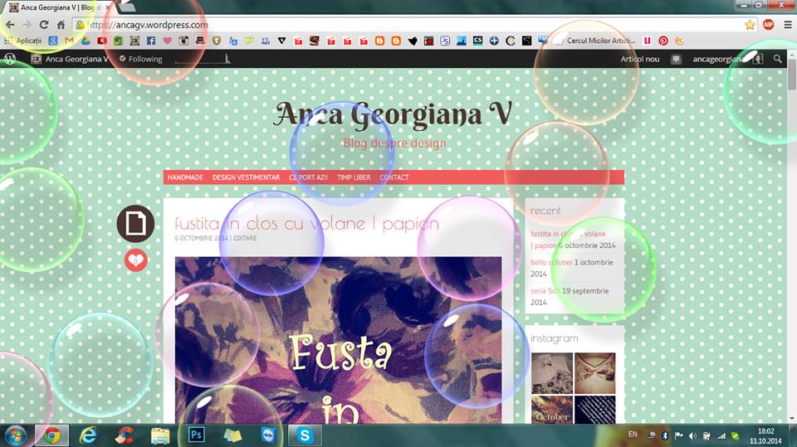Open the post title fustita in clos cu volane
Image resolution: width=797 pixels, height=447 pixels.
(306, 223)
